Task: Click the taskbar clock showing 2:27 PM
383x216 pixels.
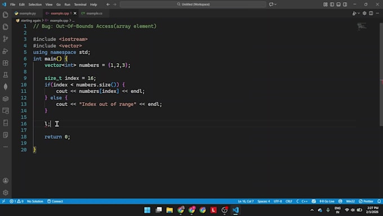Action: (x=372, y=210)
